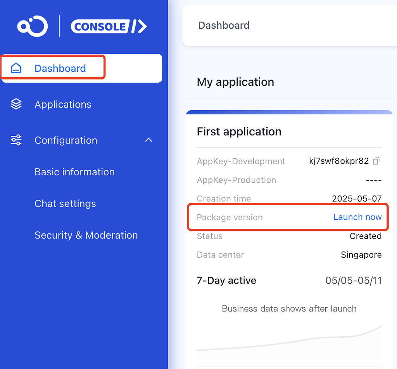Screen dimensions: 397x369
Task: Open Basic information settings
Action: 74,172
